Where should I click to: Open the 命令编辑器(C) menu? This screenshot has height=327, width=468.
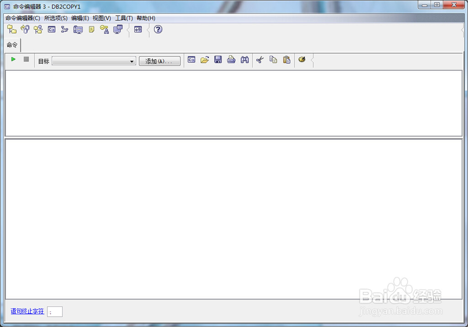[x=22, y=18]
